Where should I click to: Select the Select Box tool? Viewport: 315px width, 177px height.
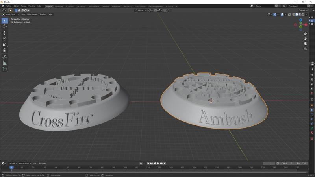coord(5,21)
